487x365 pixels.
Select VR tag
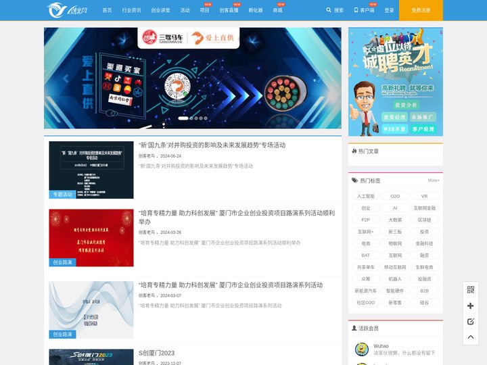coord(424,196)
